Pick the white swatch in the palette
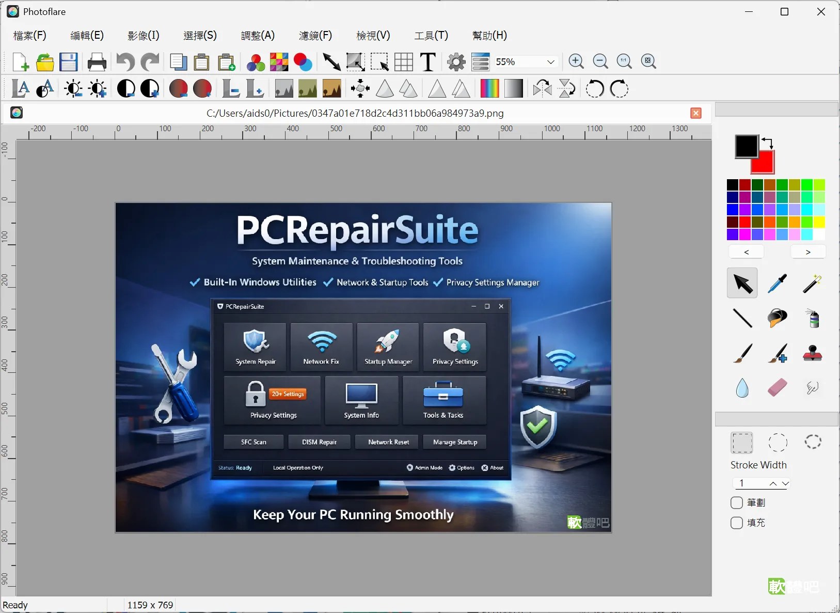Viewport: 840px width, 613px height. 819,234
